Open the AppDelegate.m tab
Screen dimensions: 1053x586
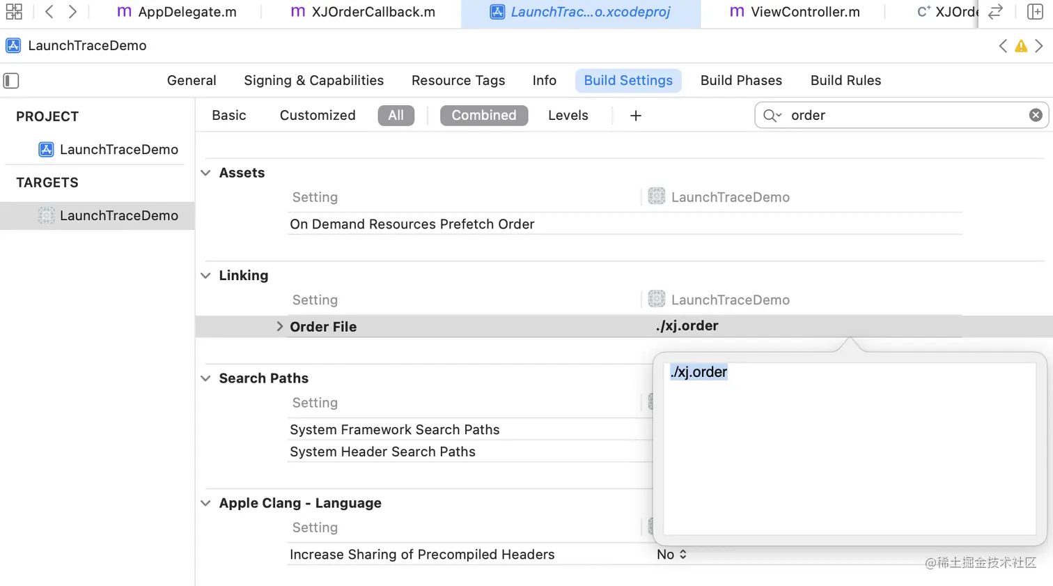click(x=177, y=12)
